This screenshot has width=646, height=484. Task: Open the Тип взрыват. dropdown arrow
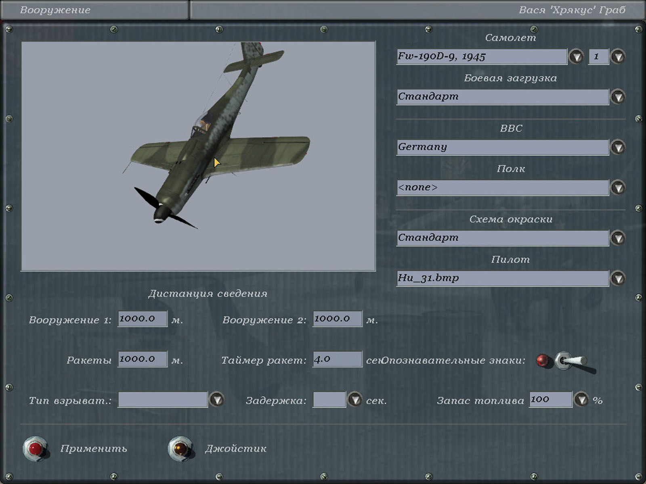pos(217,400)
